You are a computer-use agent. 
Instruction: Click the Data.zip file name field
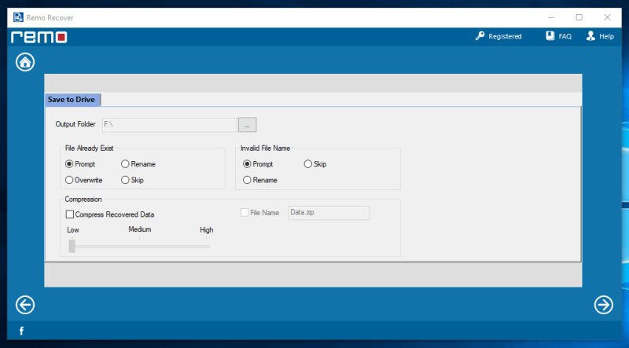coord(329,212)
